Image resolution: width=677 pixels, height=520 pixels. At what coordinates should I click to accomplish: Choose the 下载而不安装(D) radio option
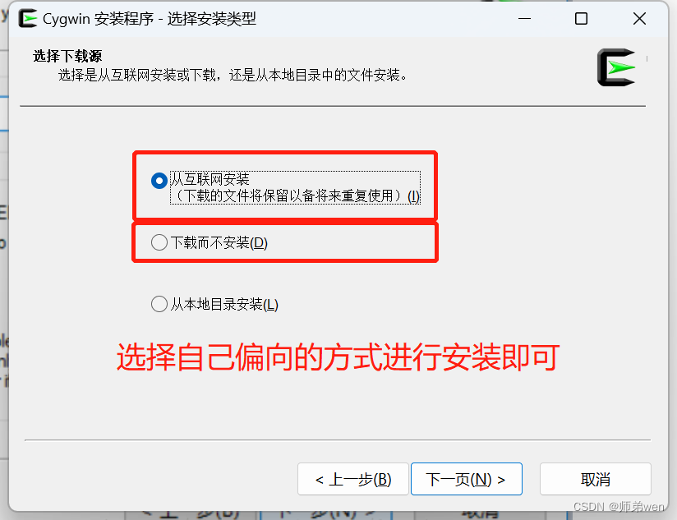pyautogui.click(x=159, y=242)
